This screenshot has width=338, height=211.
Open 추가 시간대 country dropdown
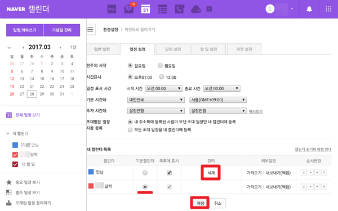(x=156, y=111)
